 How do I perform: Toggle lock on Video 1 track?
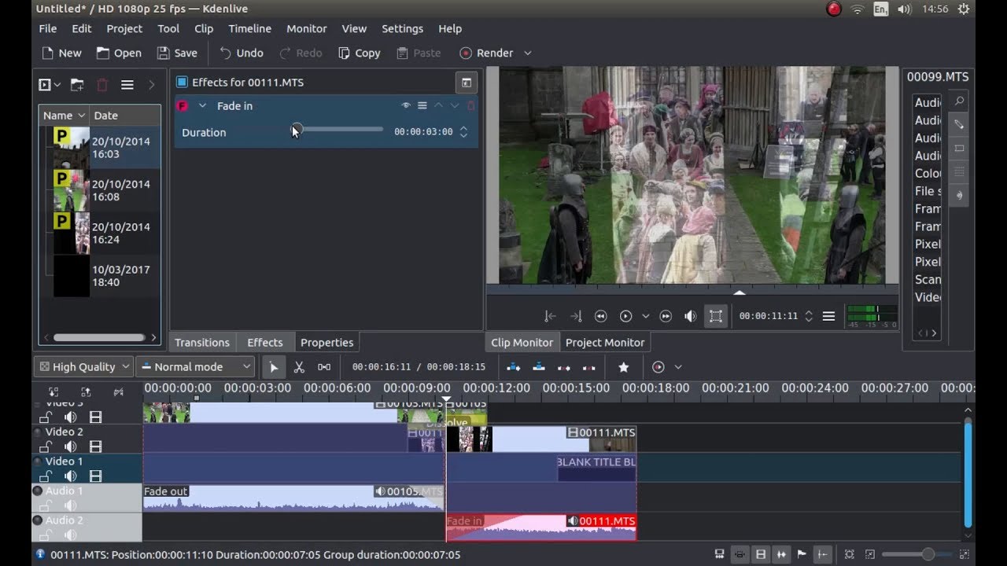tap(46, 476)
